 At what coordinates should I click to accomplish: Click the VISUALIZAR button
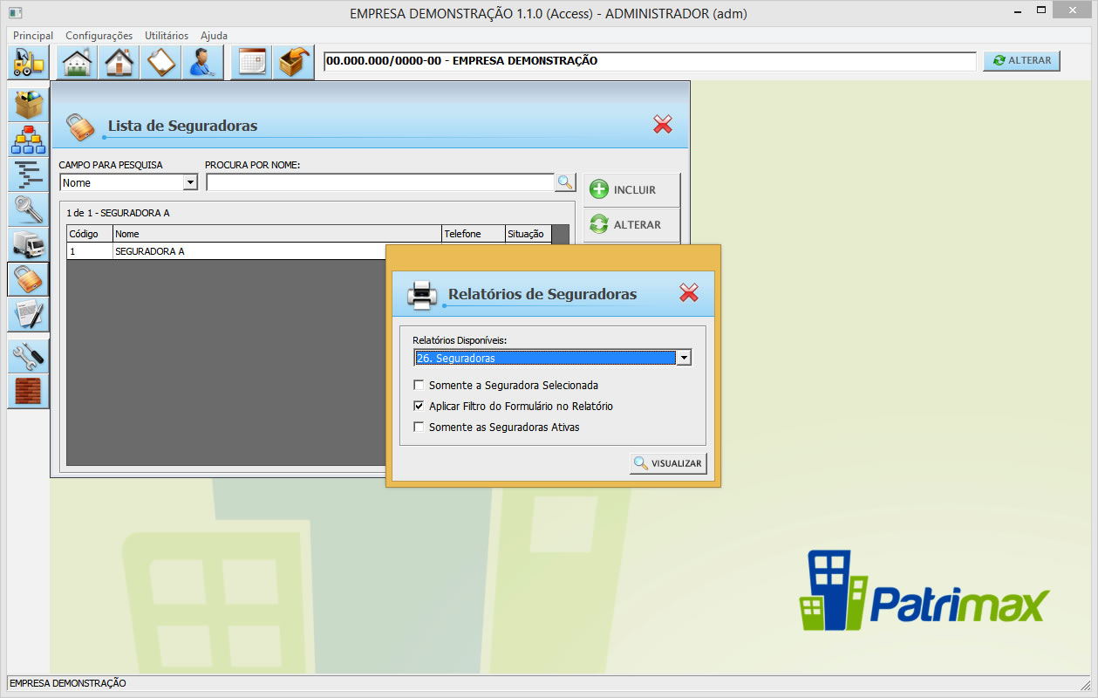tap(668, 463)
